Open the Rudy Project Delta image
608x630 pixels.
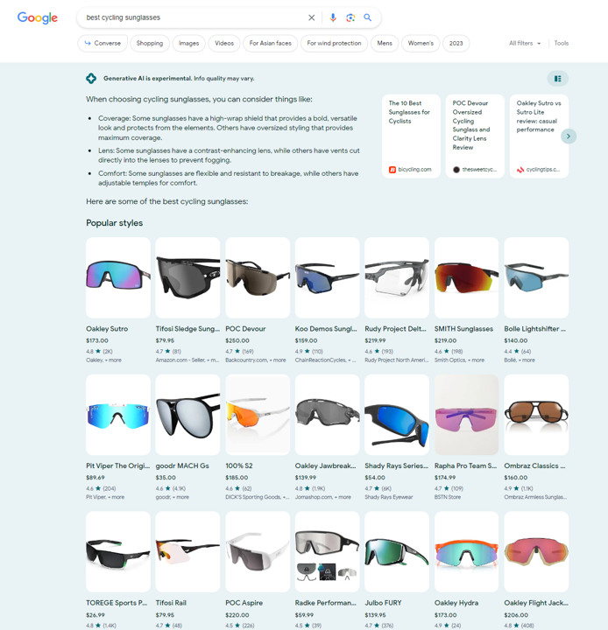click(x=397, y=277)
